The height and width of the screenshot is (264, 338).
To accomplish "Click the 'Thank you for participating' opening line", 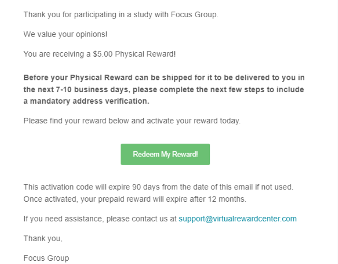I will pyautogui.click(x=121, y=15).
